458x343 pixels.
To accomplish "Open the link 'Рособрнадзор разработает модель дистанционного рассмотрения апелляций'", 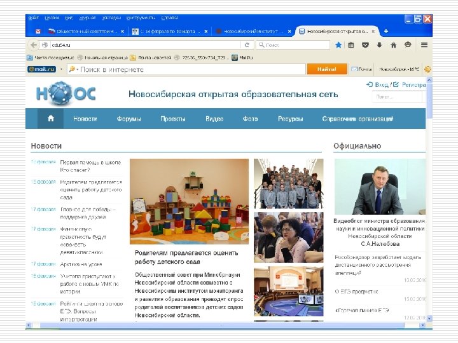I will click(378, 265).
